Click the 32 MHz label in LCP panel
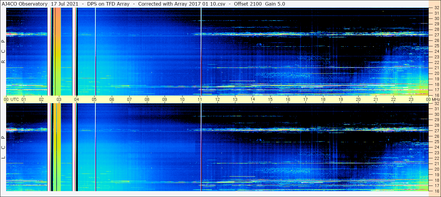Screen dimensions: 441x197 click(436, 103)
